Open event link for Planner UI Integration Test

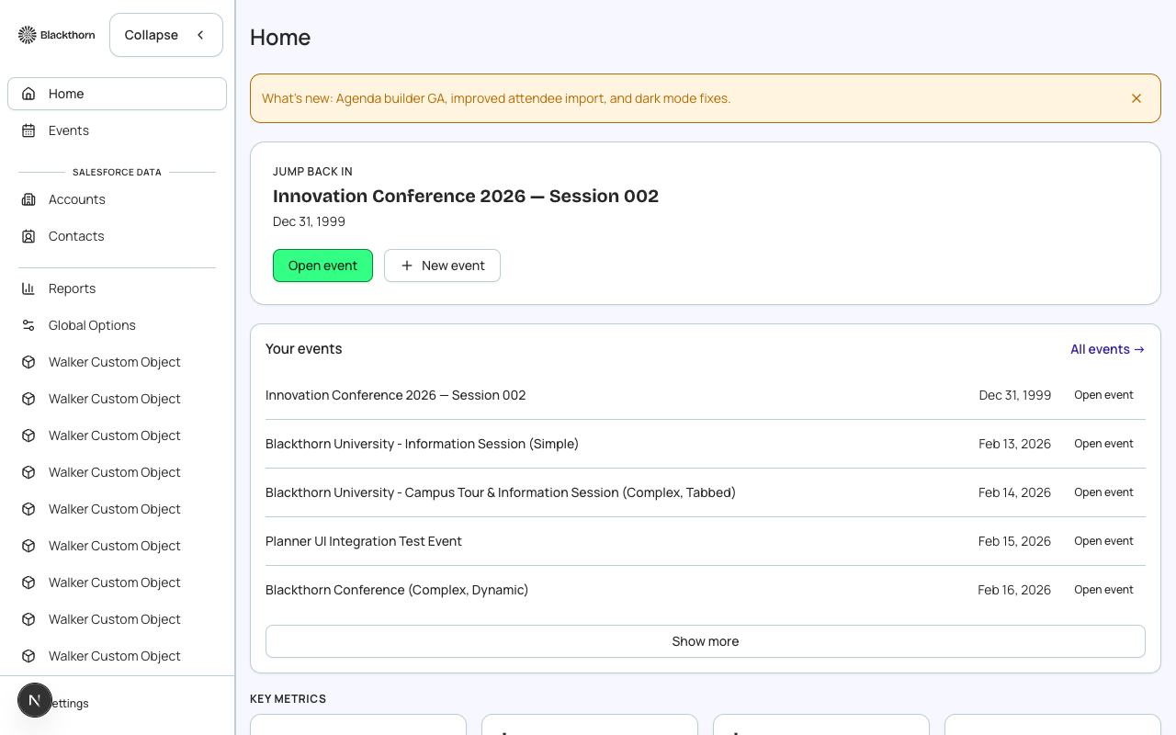[1103, 541]
